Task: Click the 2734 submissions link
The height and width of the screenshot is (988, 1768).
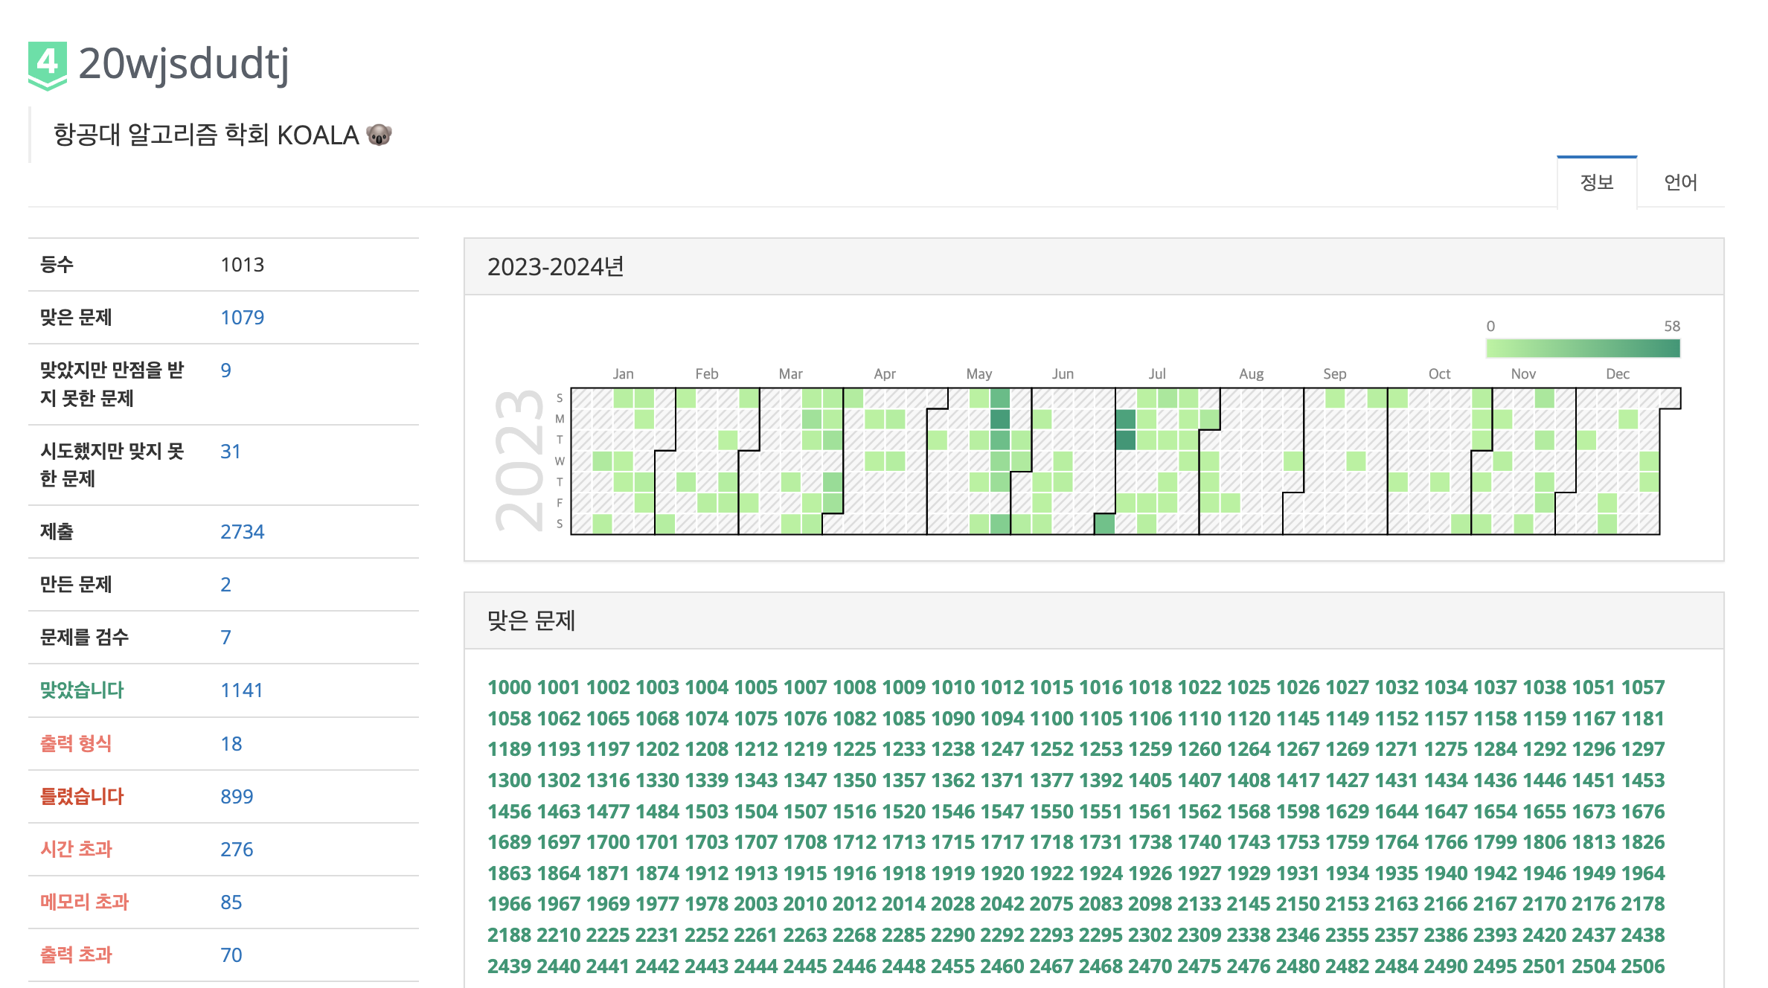Action: 242,532
